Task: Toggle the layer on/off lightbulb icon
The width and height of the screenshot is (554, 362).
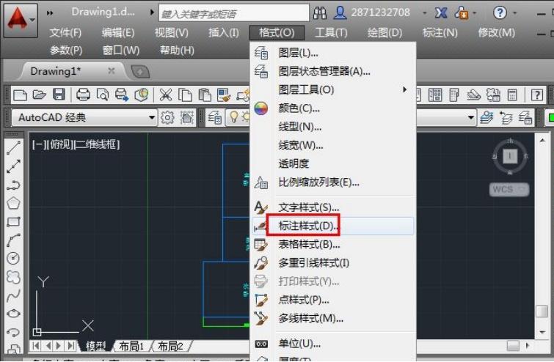Action: tap(233, 117)
